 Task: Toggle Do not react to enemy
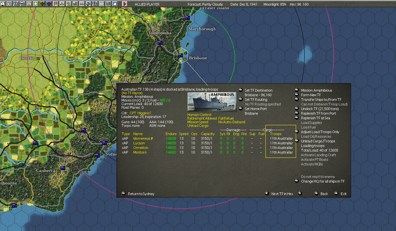(x=318, y=177)
